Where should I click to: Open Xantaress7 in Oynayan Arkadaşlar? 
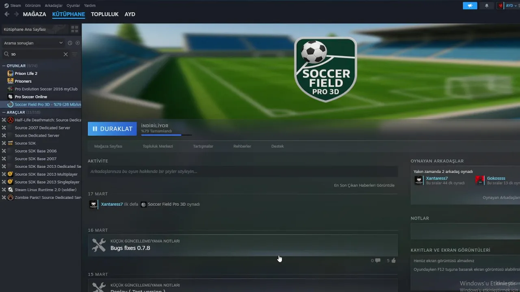437,178
